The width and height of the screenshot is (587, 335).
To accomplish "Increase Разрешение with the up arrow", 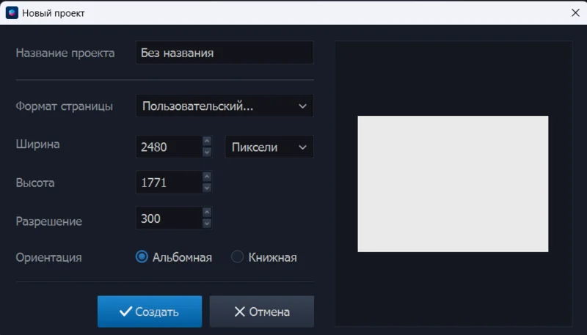I will [207, 213].
